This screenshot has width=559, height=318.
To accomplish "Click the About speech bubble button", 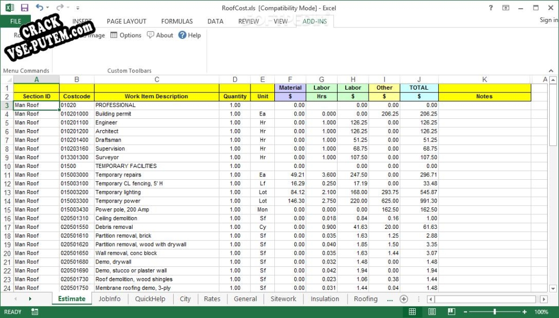I will click(160, 35).
